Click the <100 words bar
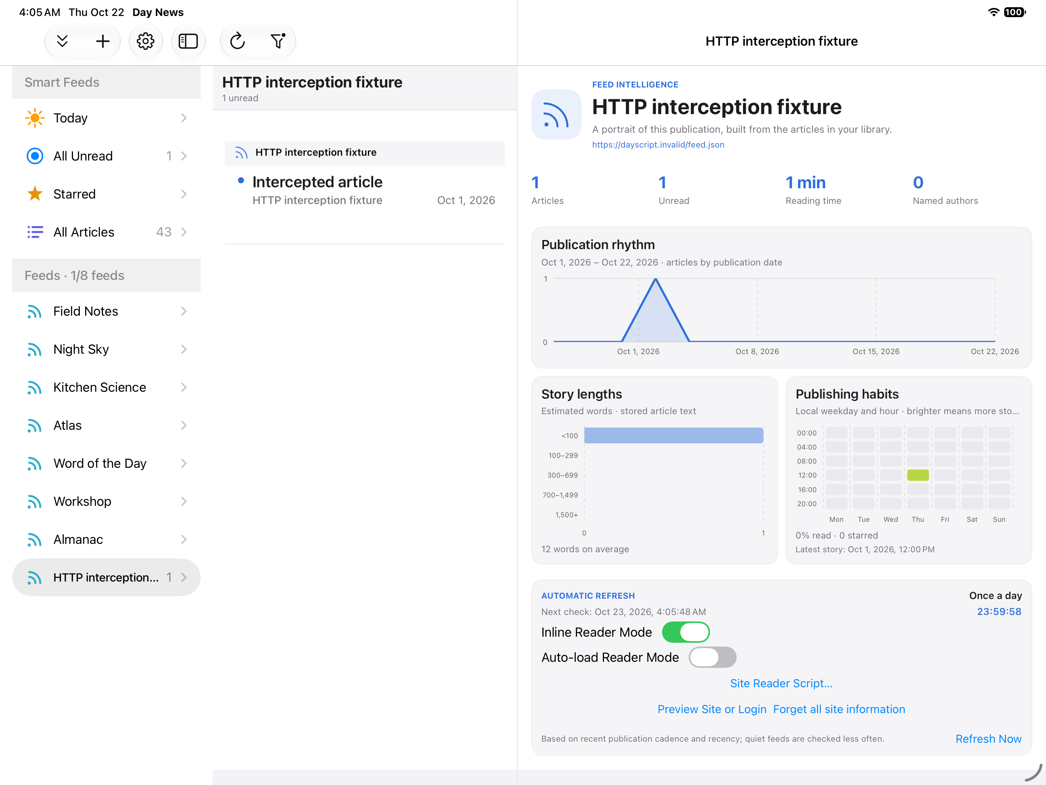The height and width of the screenshot is (785, 1046). pos(674,435)
